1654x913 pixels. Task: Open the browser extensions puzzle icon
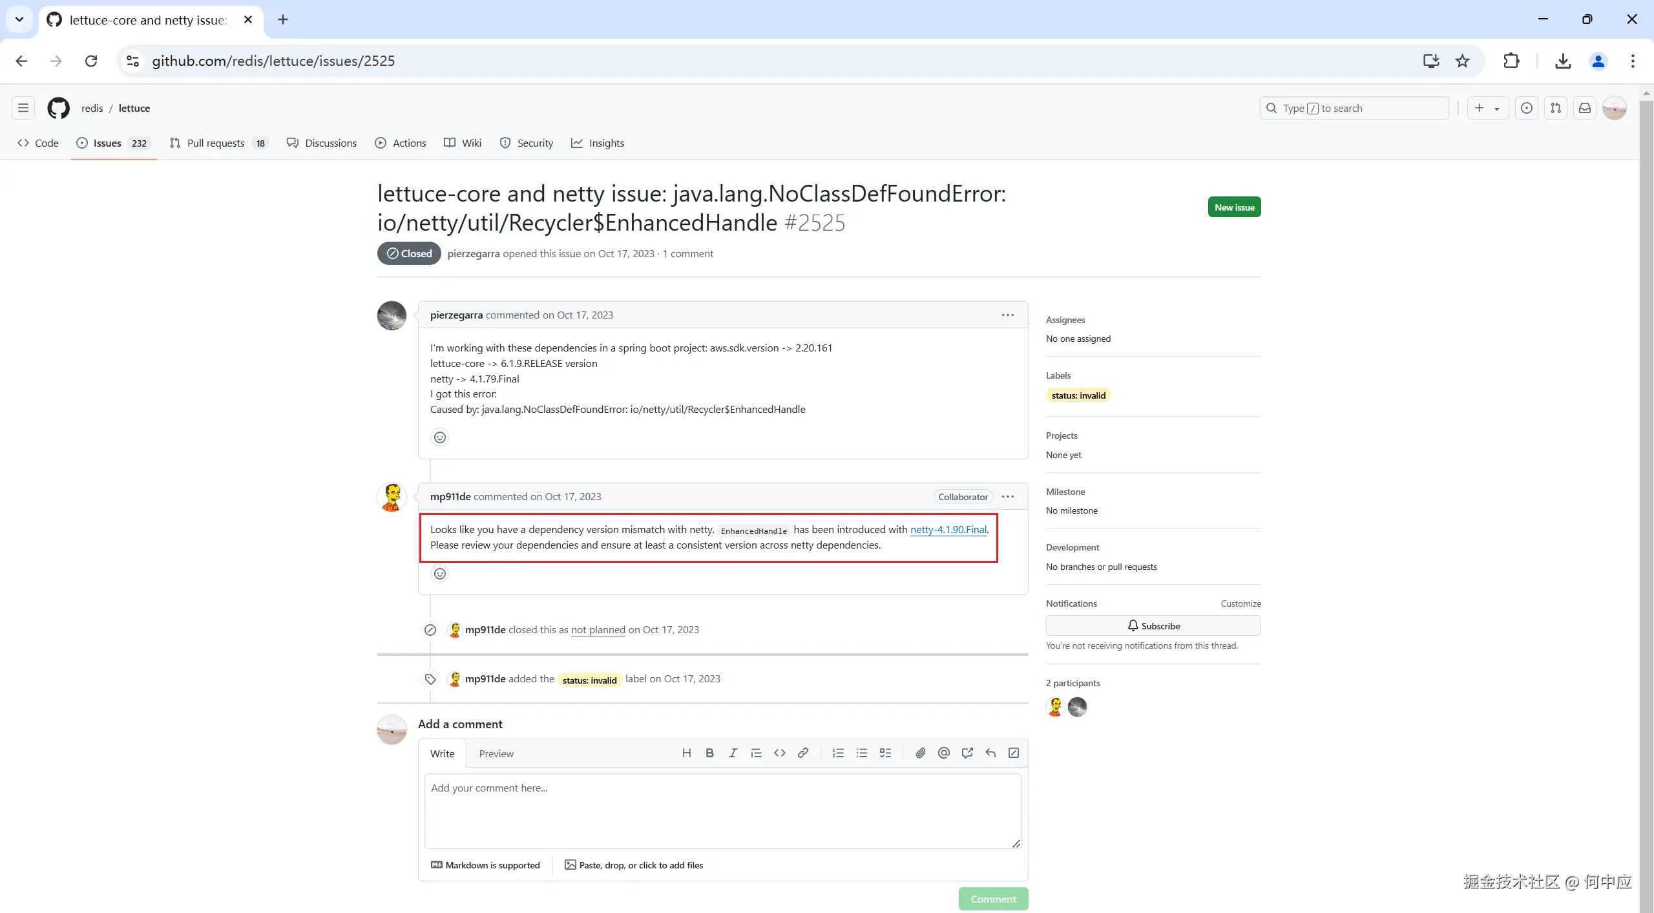point(1511,61)
